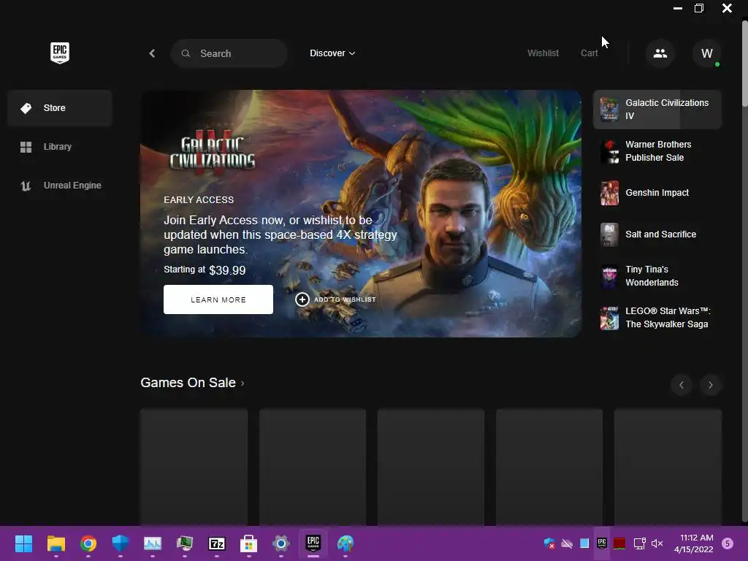Image resolution: width=748 pixels, height=561 pixels.
Task: Click into the Search field
Action: pos(229,53)
